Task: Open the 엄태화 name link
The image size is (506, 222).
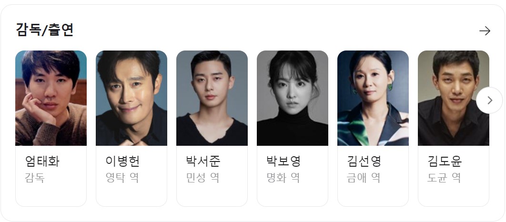Action: coord(42,161)
